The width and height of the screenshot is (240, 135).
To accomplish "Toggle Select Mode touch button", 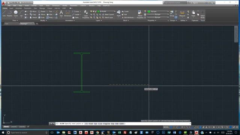I will 202,14.
